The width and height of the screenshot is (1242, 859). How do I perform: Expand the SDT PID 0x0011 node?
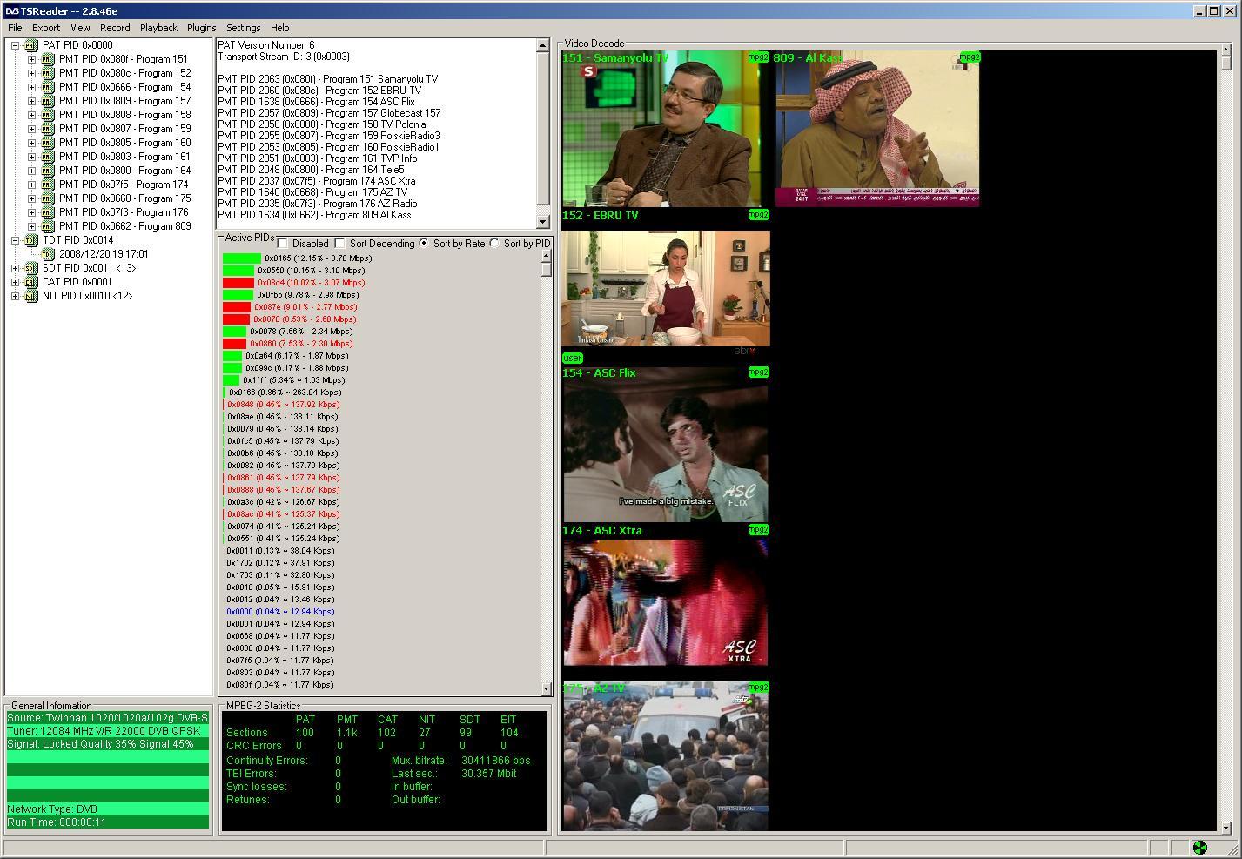(15, 268)
